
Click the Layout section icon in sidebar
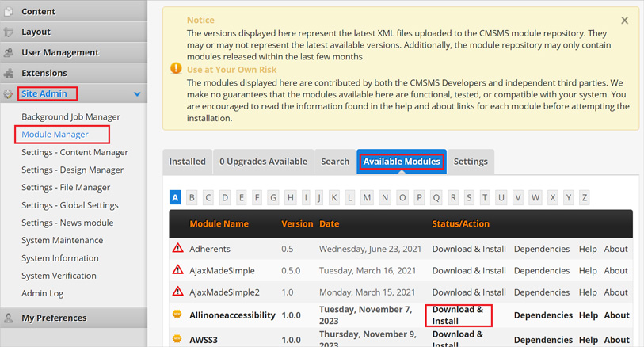click(8, 32)
